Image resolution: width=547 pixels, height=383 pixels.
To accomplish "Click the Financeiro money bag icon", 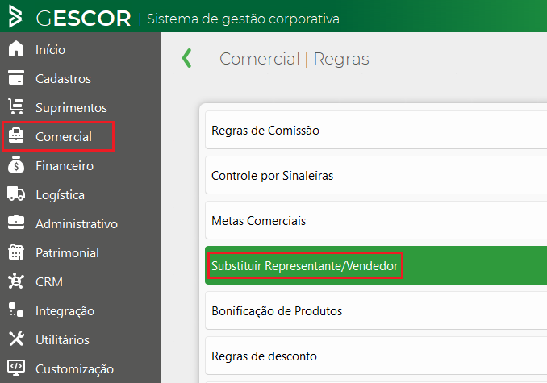I will click(x=16, y=164).
